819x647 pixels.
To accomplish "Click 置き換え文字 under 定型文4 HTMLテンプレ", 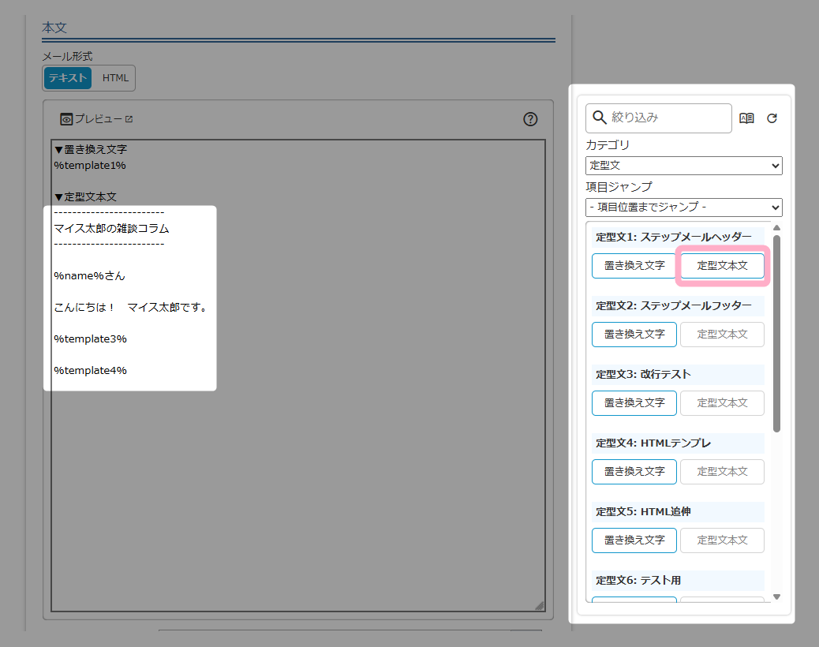I will pos(634,472).
